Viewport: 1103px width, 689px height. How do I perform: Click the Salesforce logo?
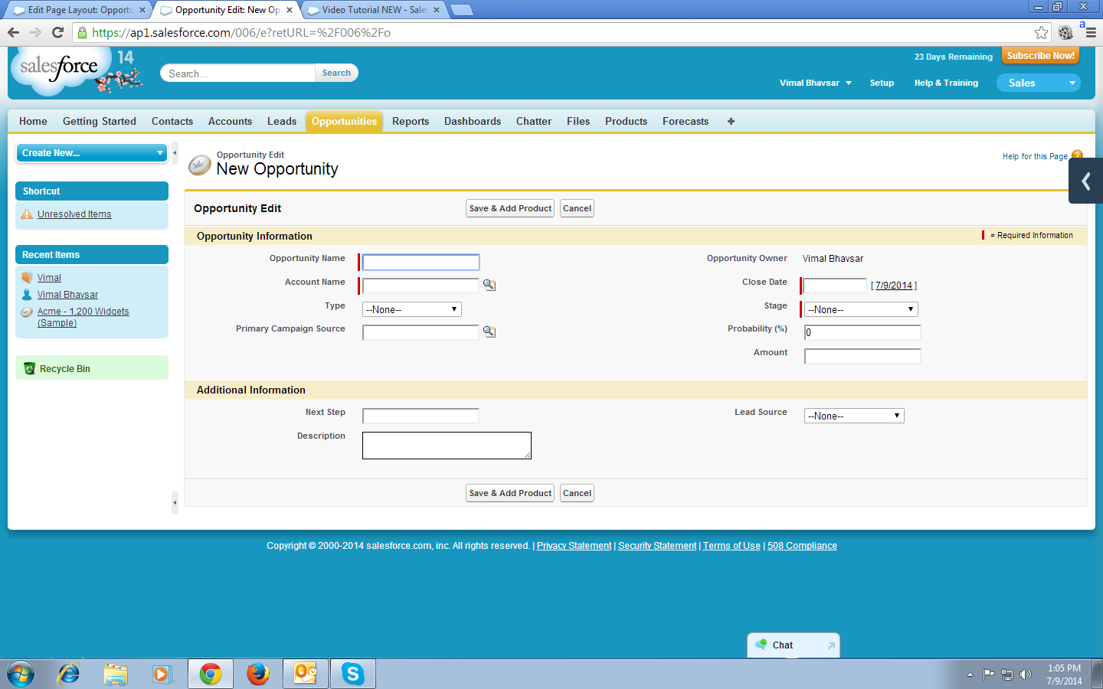coord(59,68)
